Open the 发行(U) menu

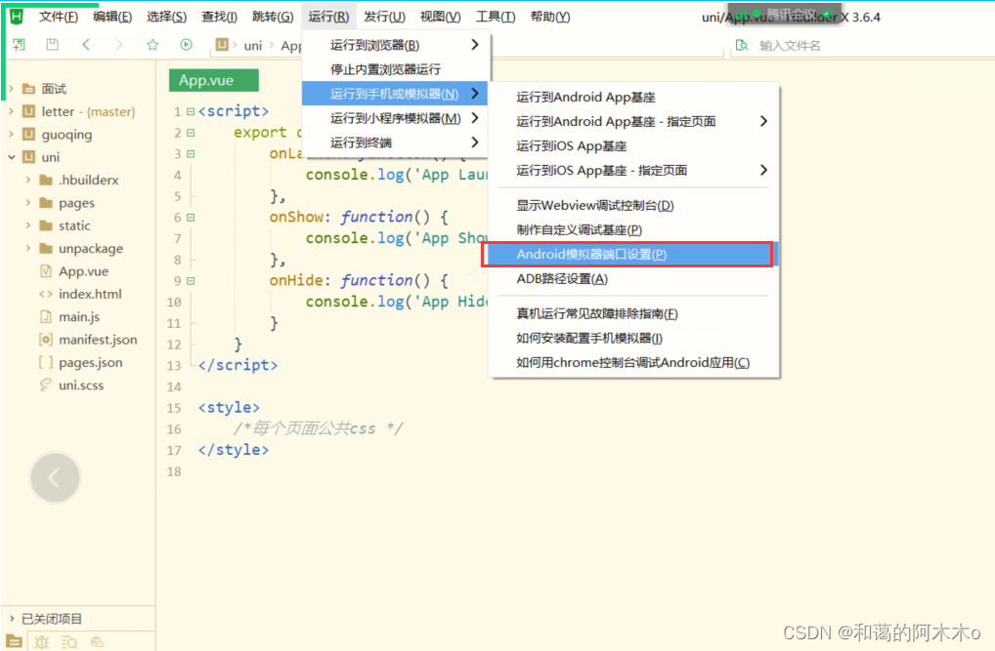tap(384, 17)
